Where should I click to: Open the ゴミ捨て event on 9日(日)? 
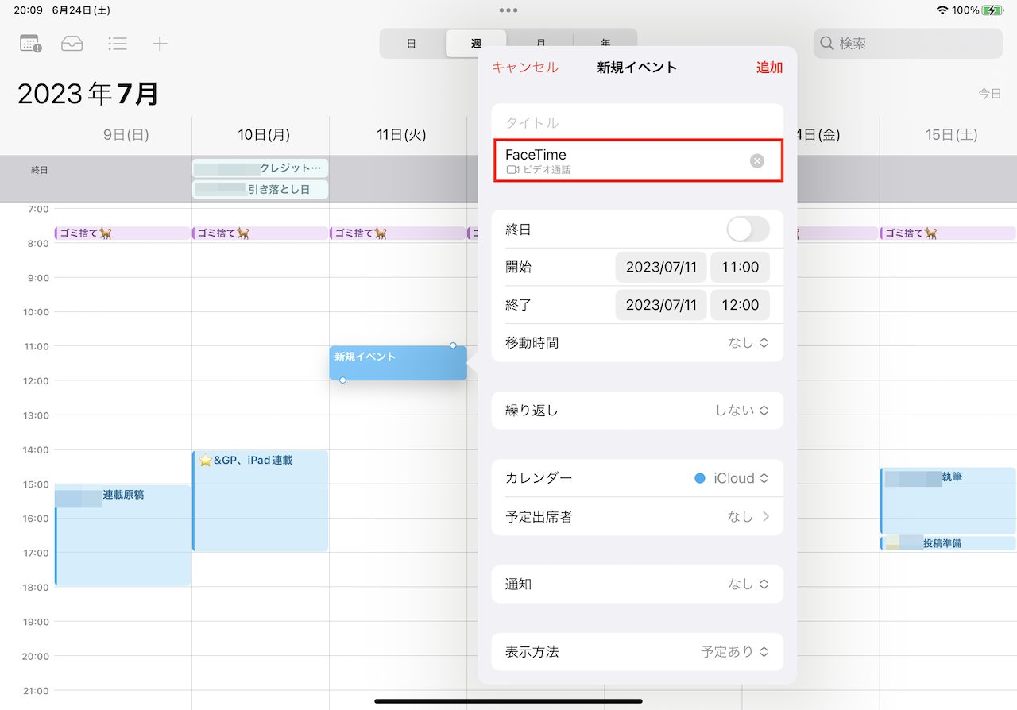tap(122, 233)
